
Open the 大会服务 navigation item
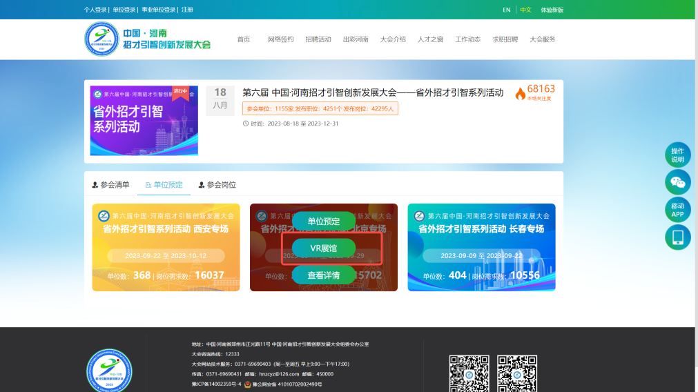click(543, 39)
